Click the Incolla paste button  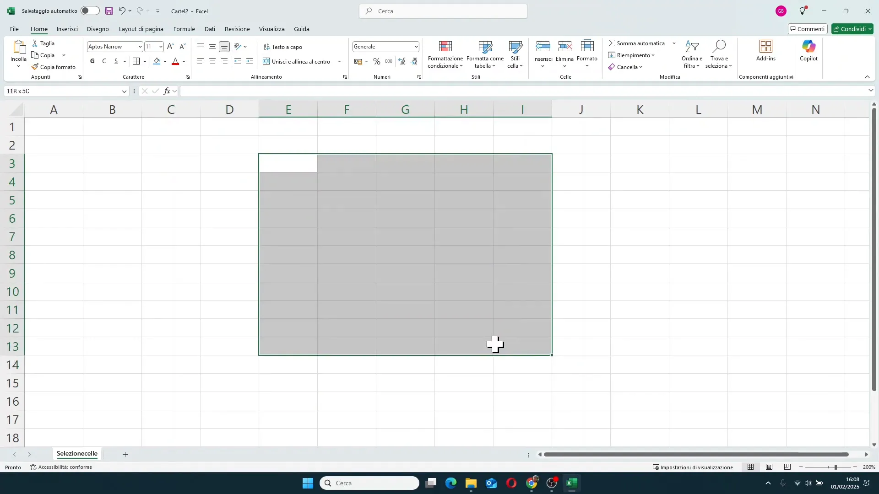coord(18,51)
